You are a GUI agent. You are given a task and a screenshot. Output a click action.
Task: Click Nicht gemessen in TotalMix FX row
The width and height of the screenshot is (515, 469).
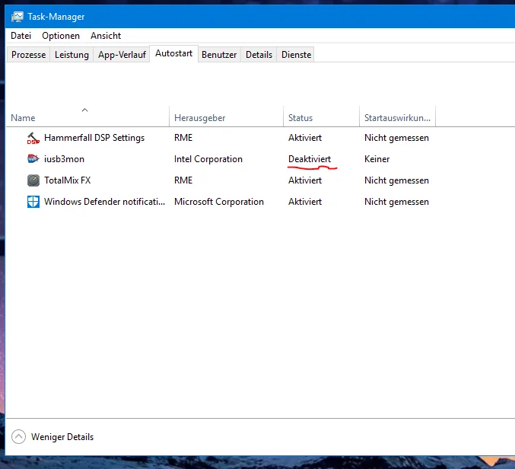tap(396, 180)
